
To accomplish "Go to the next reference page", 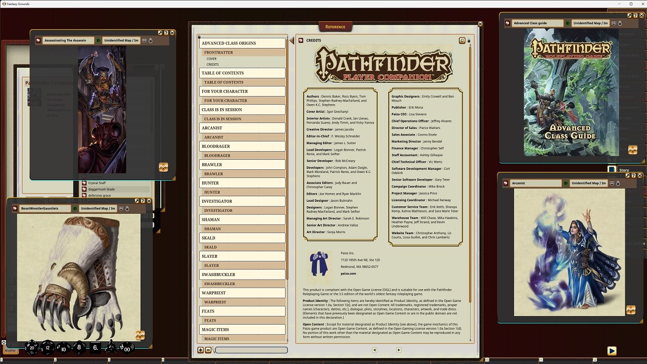I will click(398, 350).
